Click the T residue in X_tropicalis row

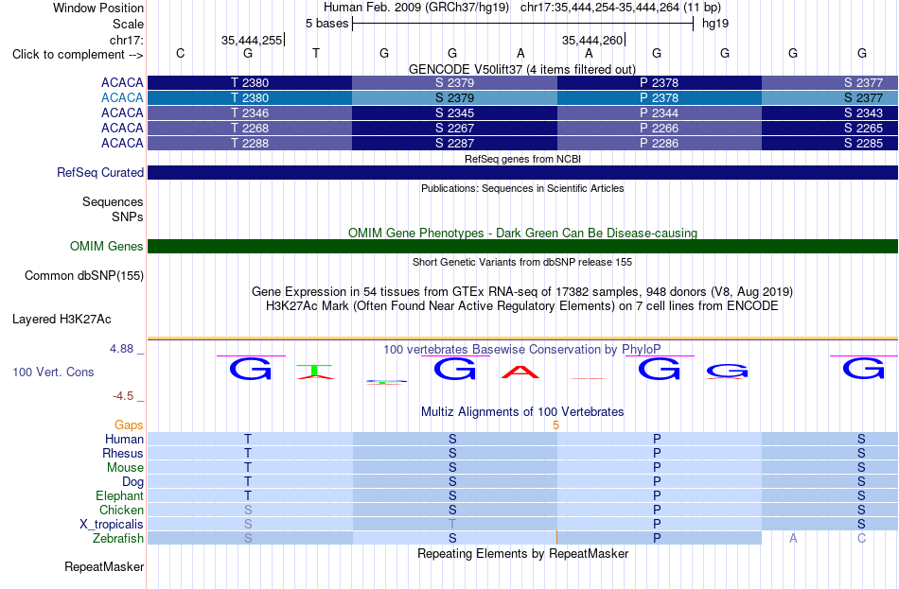(452, 524)
